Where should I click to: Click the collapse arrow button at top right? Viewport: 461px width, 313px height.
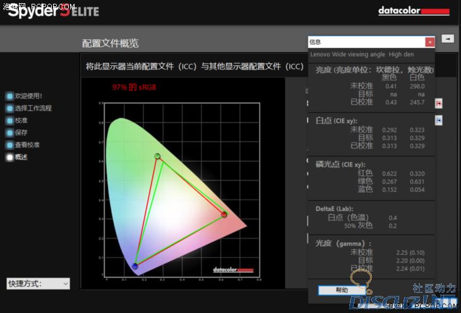[448, 38]
